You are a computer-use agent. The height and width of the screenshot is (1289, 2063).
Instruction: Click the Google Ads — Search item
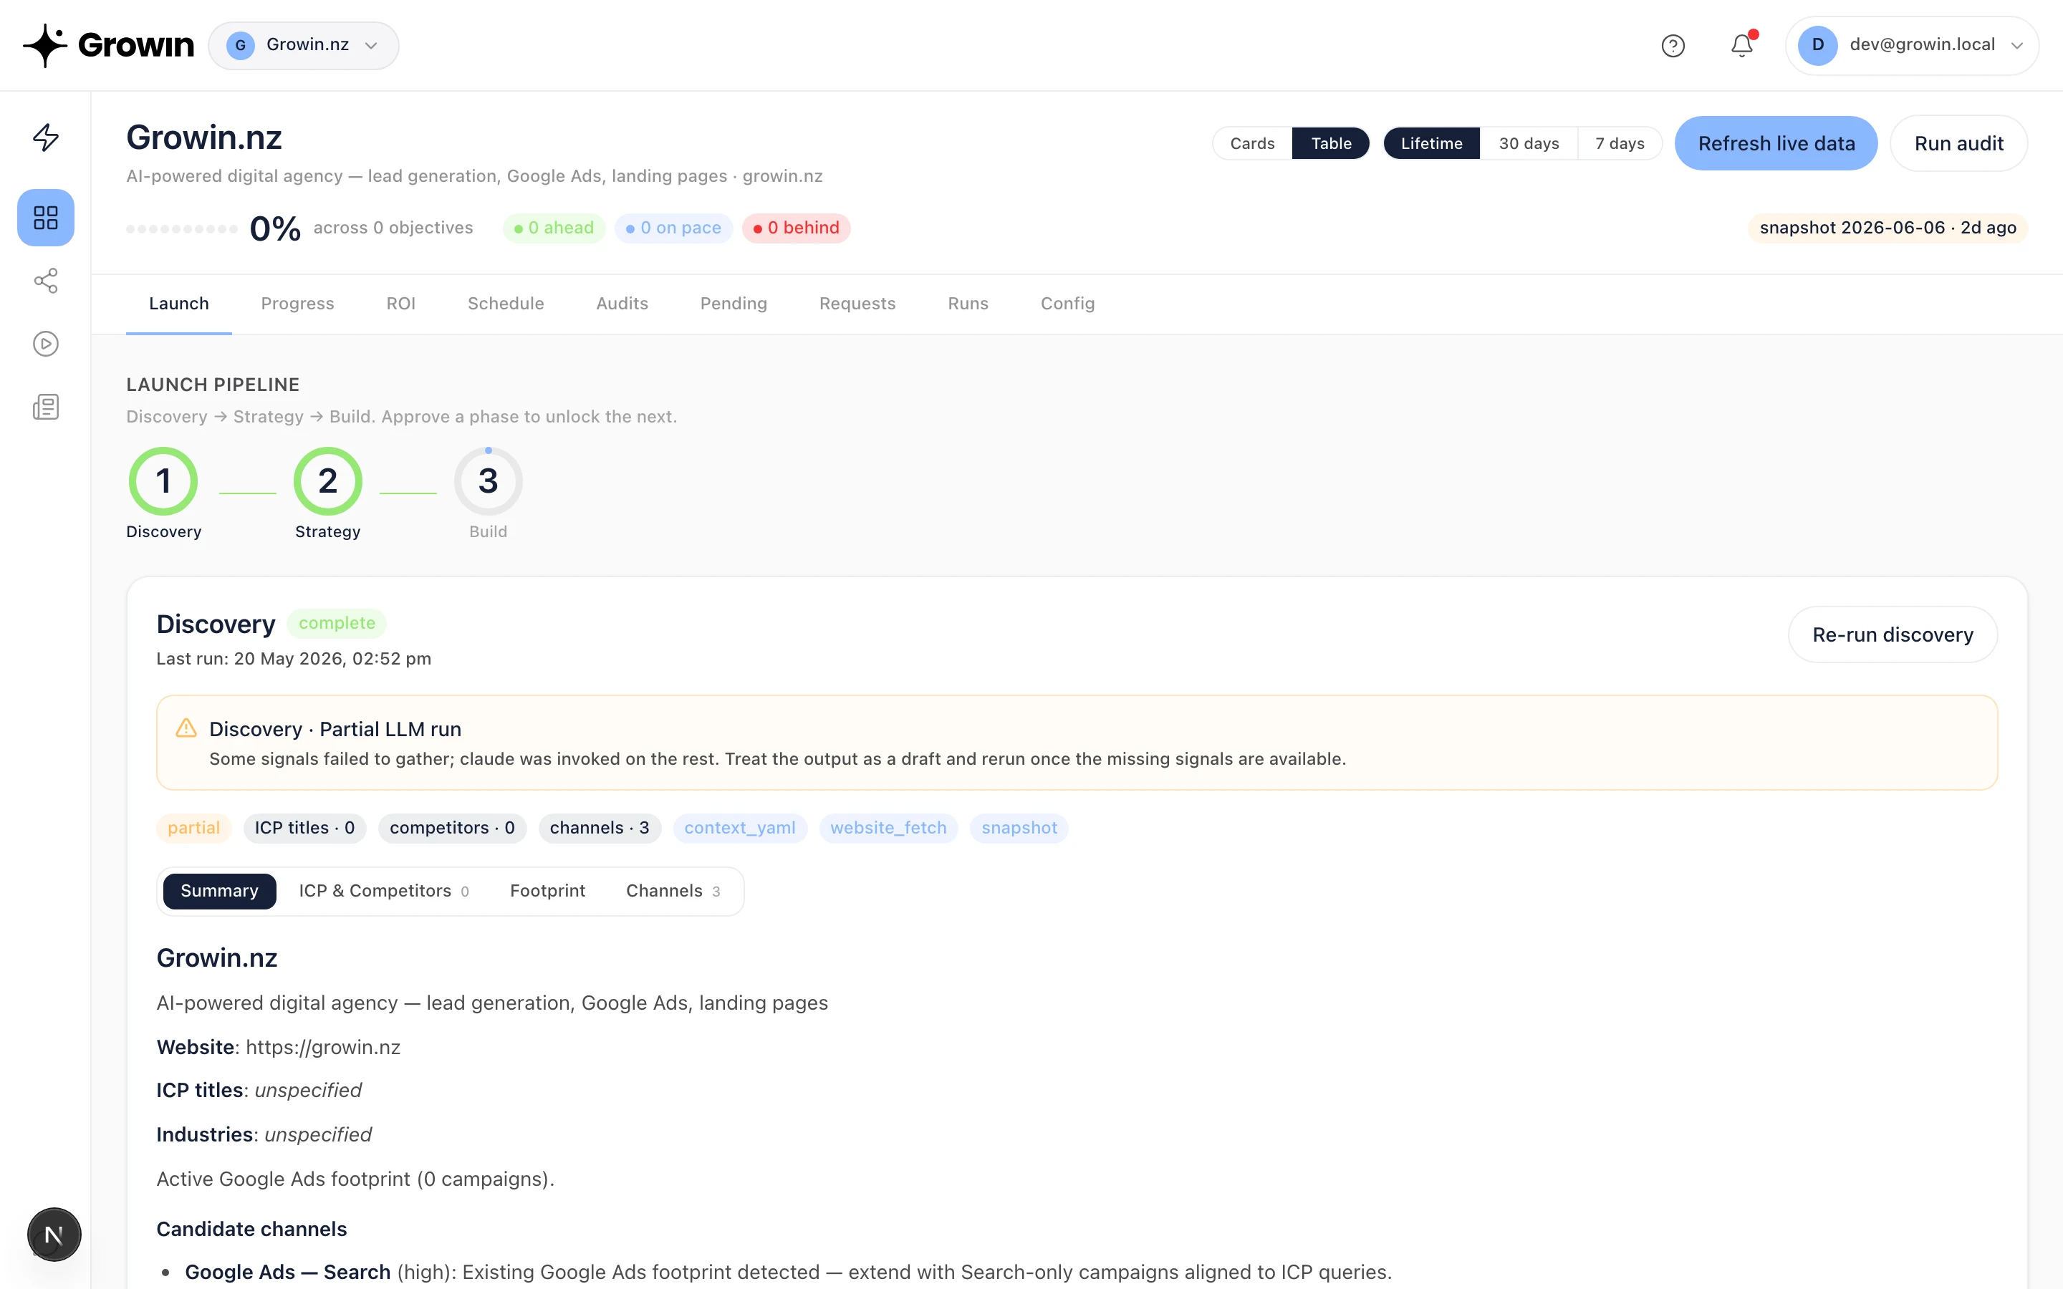[287, 1272]
